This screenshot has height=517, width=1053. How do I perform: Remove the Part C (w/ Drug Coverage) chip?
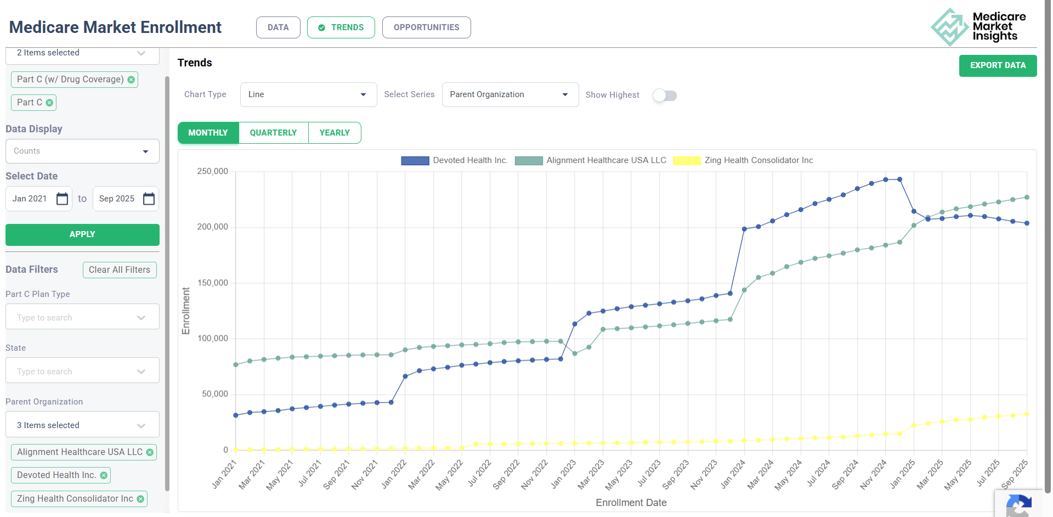[x=131, y=80]
